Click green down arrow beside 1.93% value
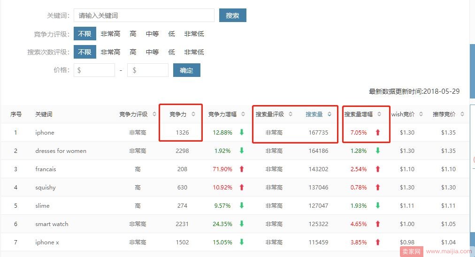 pos(378,205)
